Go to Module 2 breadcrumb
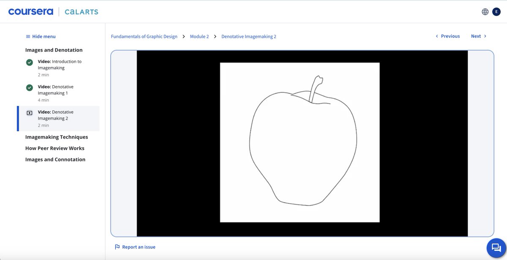 [x=199, y=36]
